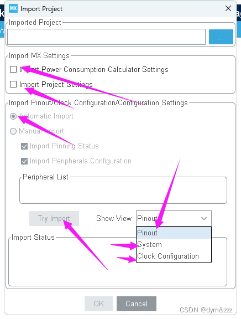The image size is (241, 319).
Task: Collapse the Show View dropdown arrow
Action: click(204, 218)
